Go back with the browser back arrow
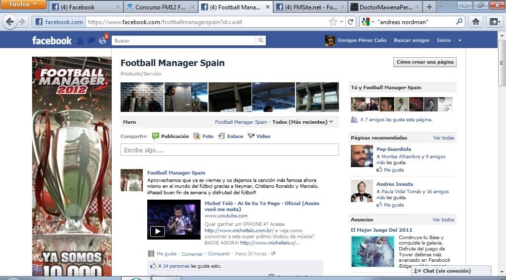 (10, 22)
